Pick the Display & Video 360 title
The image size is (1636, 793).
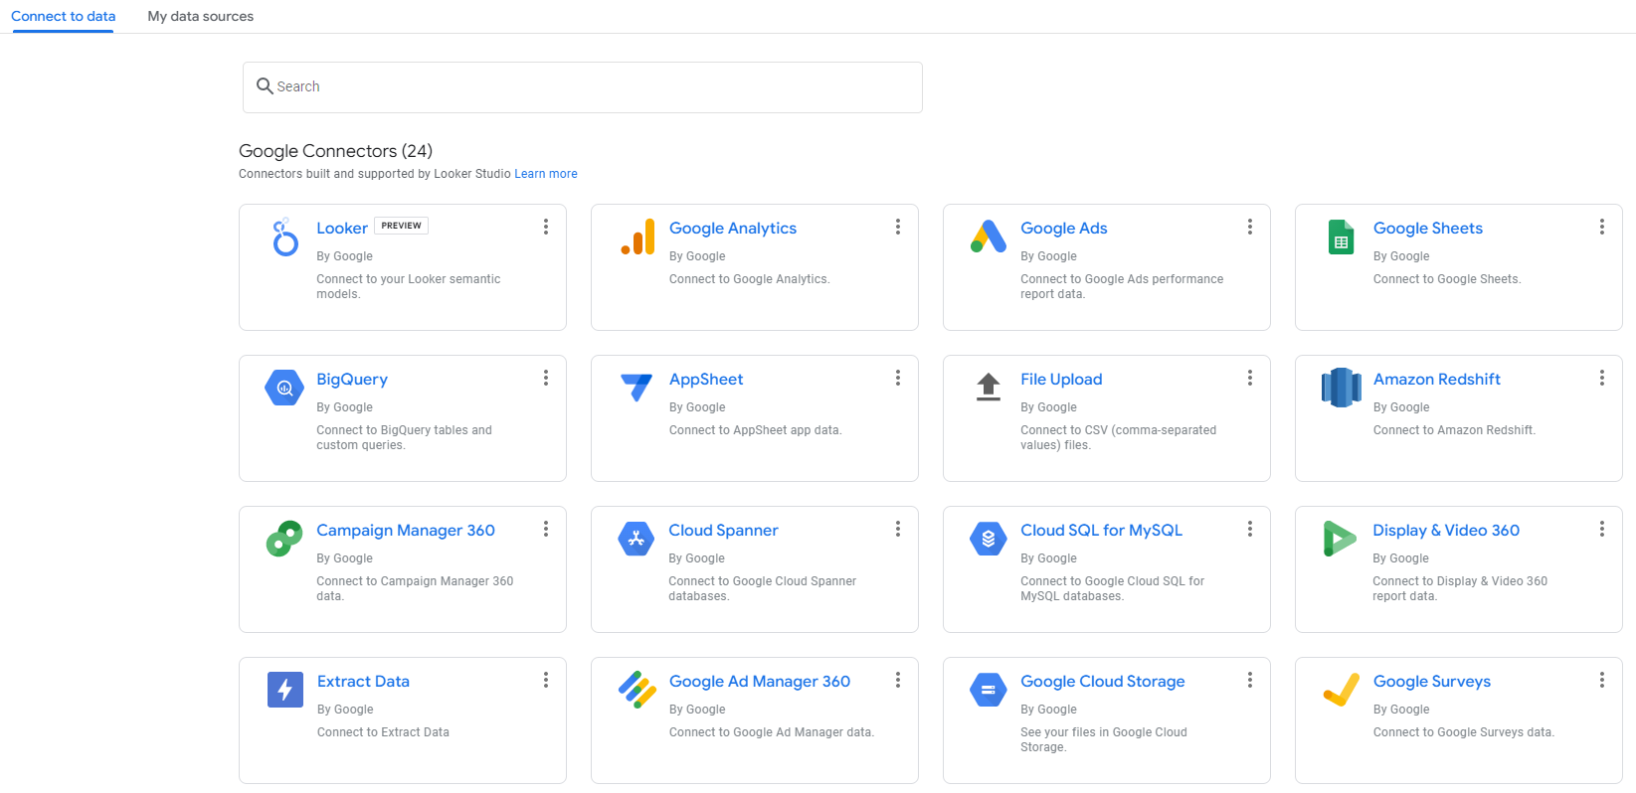point(1446,531)
